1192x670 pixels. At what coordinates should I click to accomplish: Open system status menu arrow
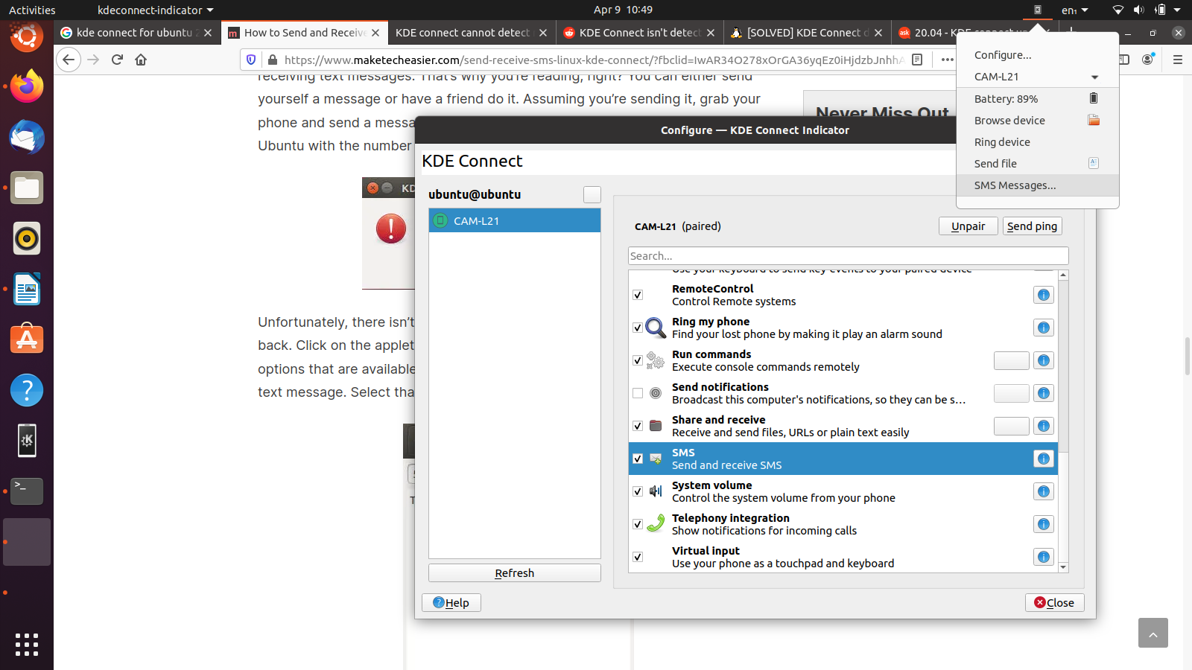coord(1177,10)
